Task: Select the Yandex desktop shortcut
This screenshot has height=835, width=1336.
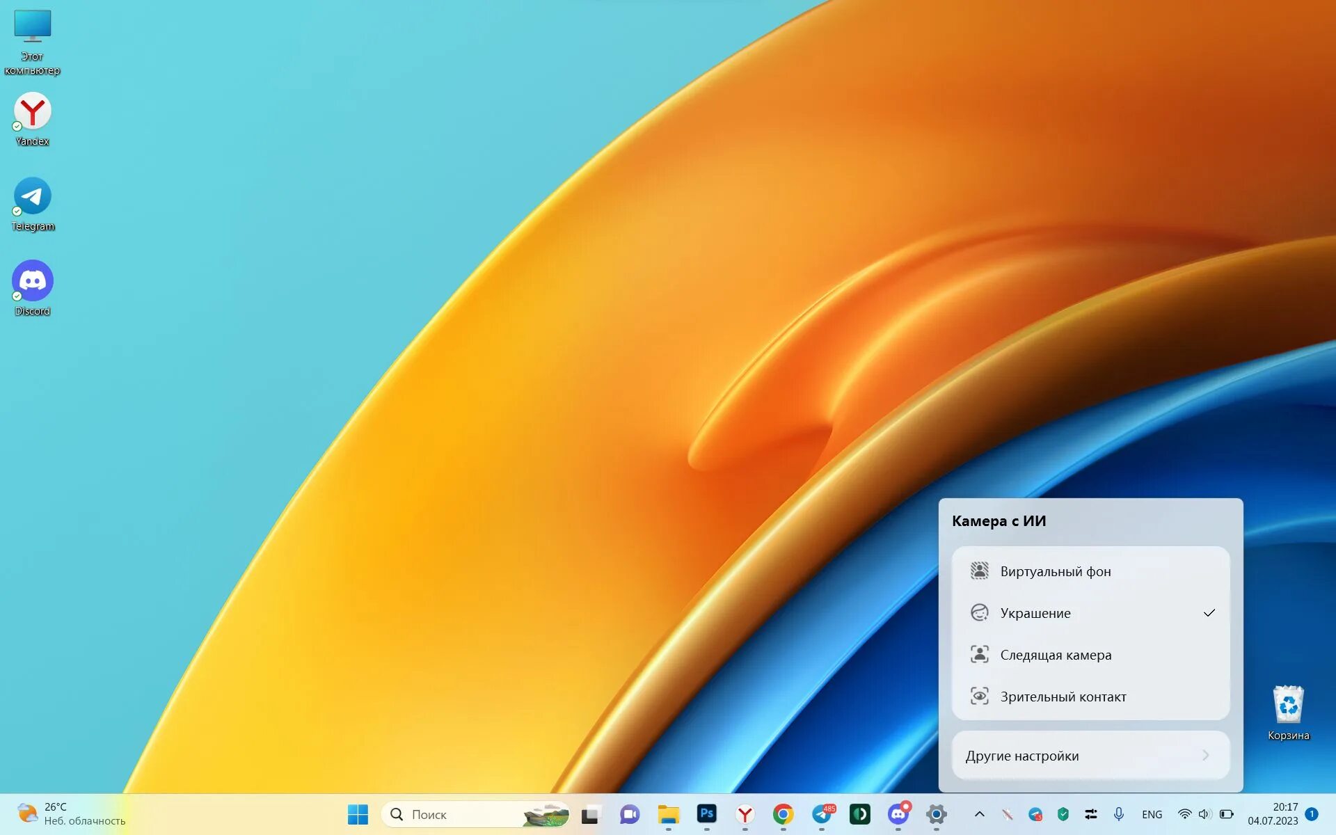Action: tap(32, 119)
